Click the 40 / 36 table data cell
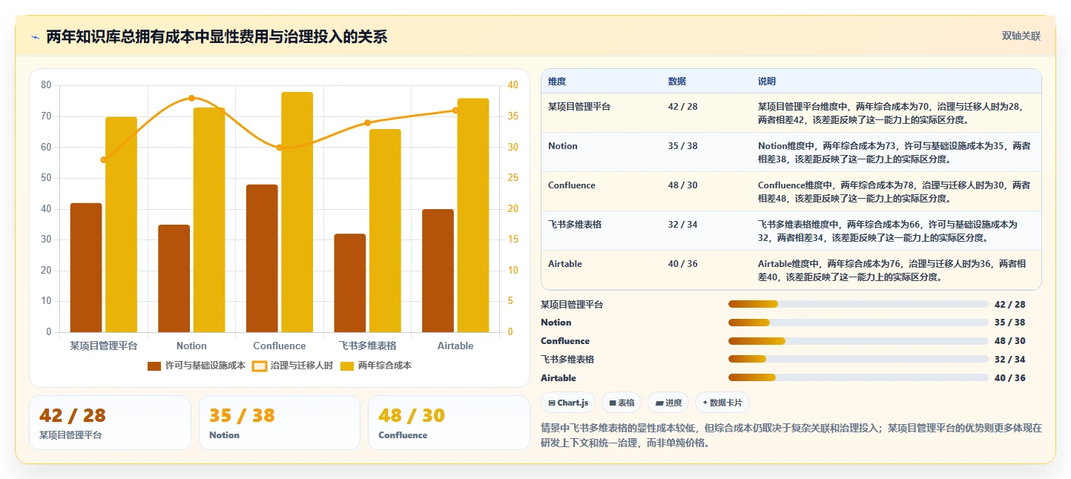 pos(683,264)
